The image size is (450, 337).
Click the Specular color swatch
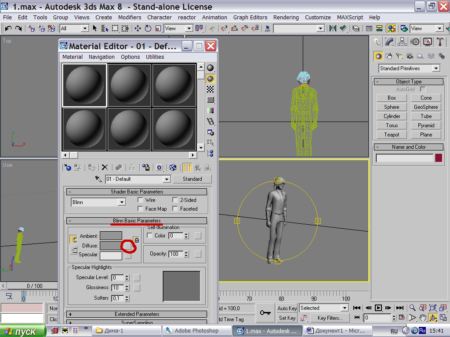click(111, 255)
